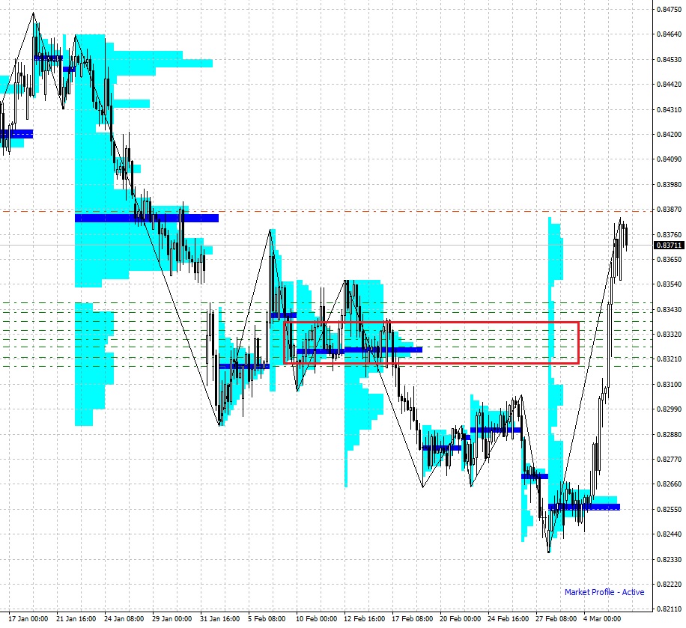Screen dimensions: 686x628
Task: Click the 0.84530 price axis value
Action: 669,59
